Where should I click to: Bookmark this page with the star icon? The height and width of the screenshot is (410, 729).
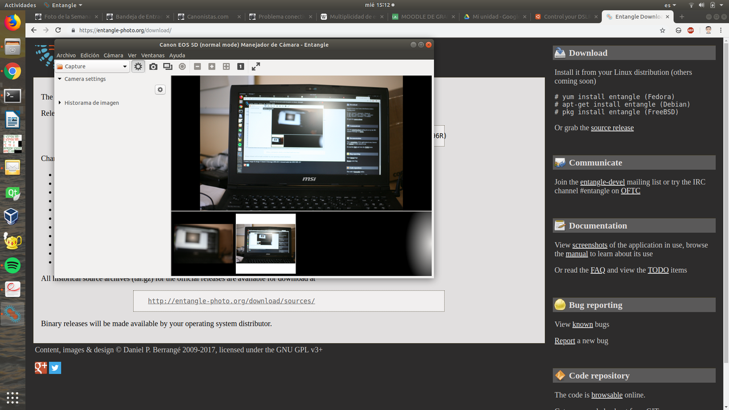[662, 30]
